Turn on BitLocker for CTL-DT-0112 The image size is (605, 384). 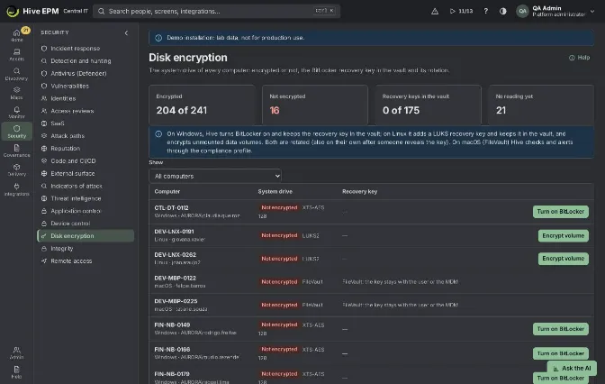coord(561,212)
